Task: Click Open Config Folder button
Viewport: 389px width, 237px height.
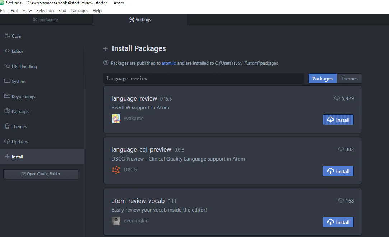Action: point(41,174)
